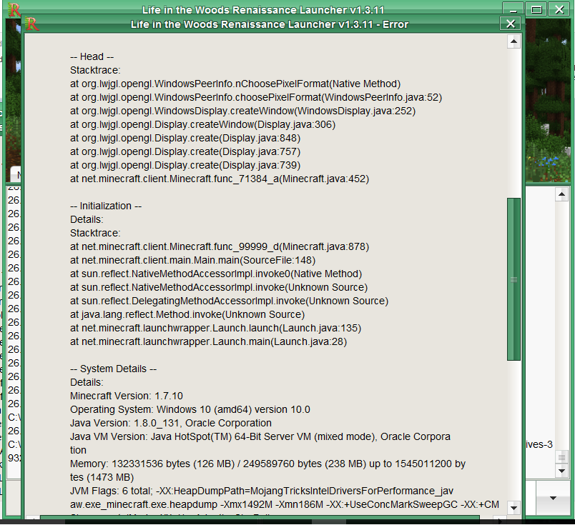Click the Error dialog's scroll down arrow
The height and width of the screenshot is (525, 575).
point(513,508)
